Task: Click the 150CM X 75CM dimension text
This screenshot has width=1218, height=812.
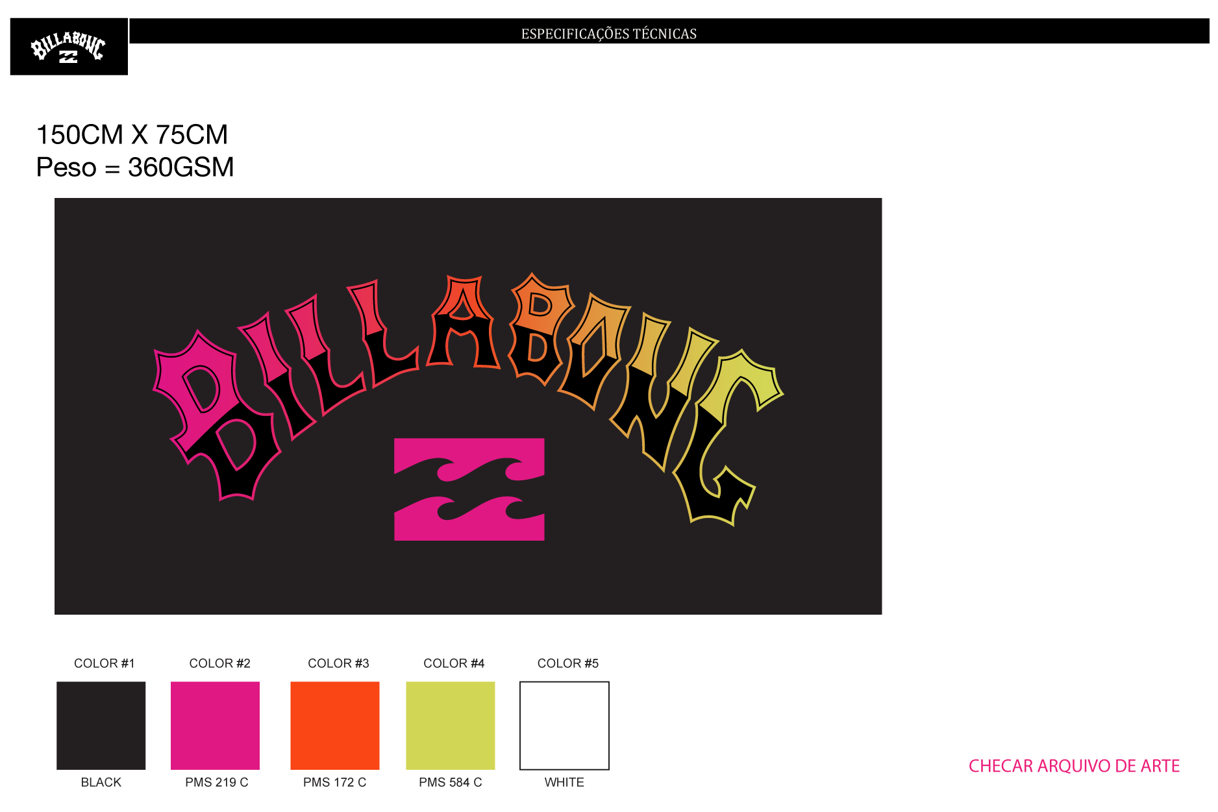Action: coord(132,135)
